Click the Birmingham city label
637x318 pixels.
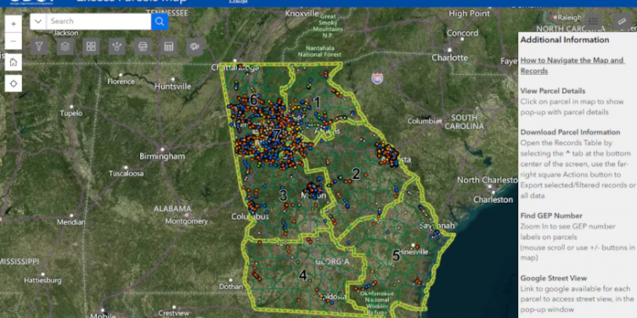tap(162, 156)
